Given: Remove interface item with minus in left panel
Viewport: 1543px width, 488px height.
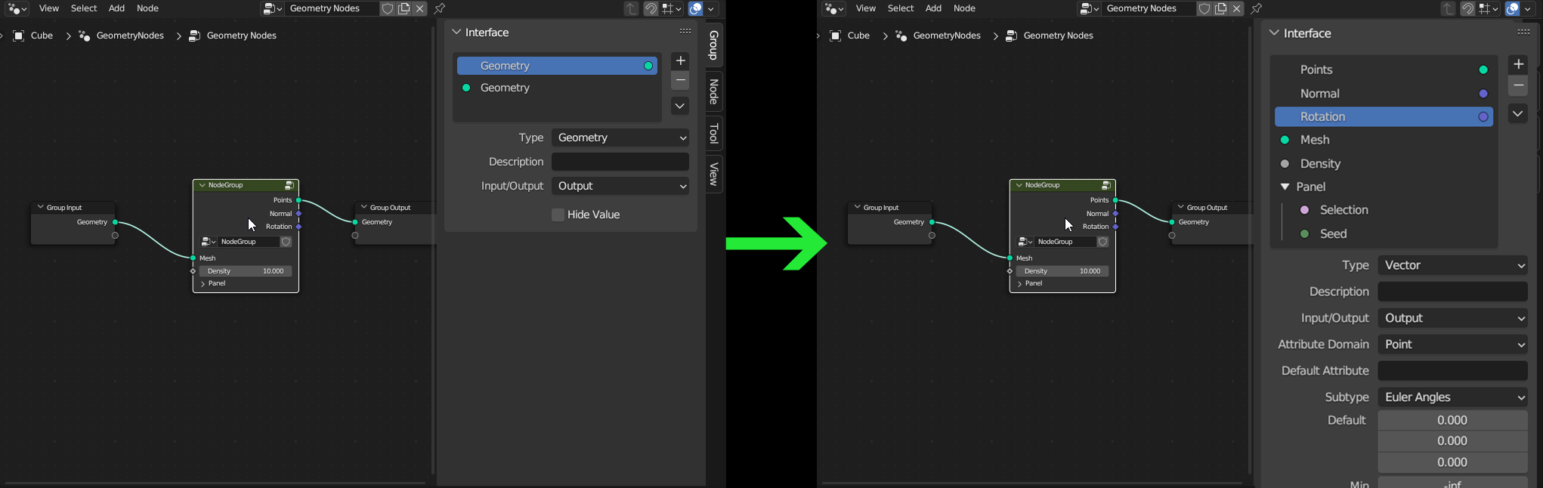Looking at the screenshot, I should click(x=680, y=81).
